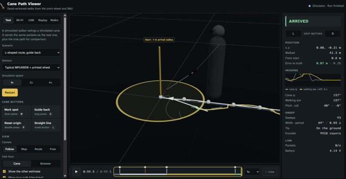346x179 pixels.
Task: Click the up arrow of the sidebar scrollbar
Action: pos(65,15)
